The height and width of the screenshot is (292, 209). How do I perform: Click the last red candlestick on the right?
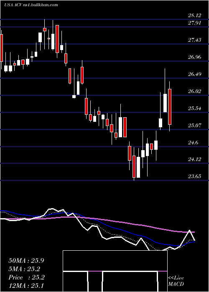click(170, 107)
